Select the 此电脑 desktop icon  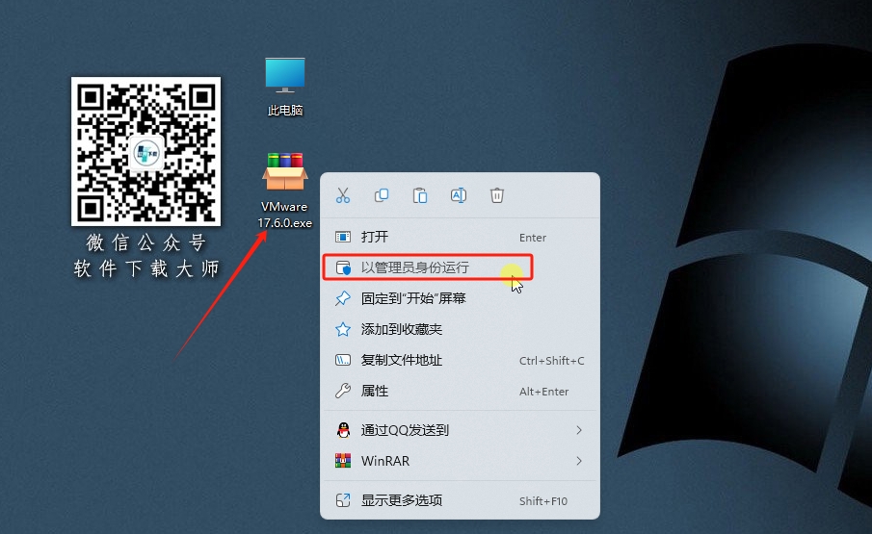tap(285, 87)
